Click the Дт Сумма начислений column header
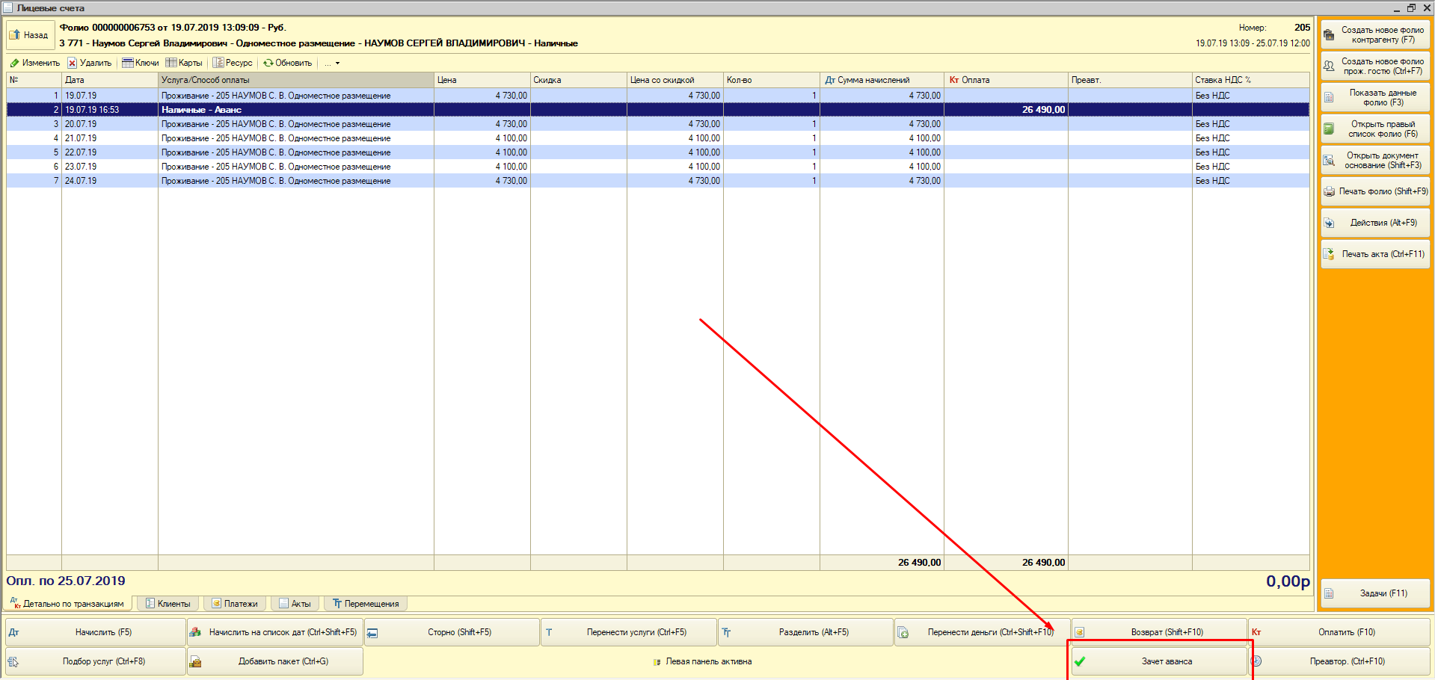The width and height of the screenshot is (1435, 680). 882,80
